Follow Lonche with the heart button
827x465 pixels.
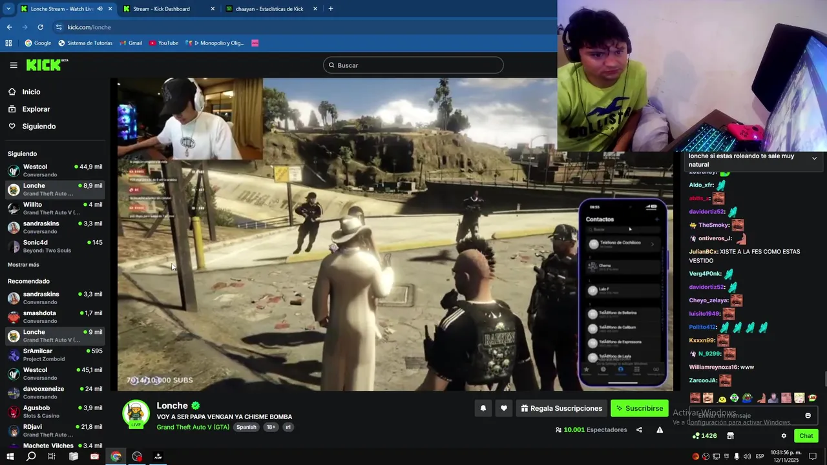[x=504, y=408]
